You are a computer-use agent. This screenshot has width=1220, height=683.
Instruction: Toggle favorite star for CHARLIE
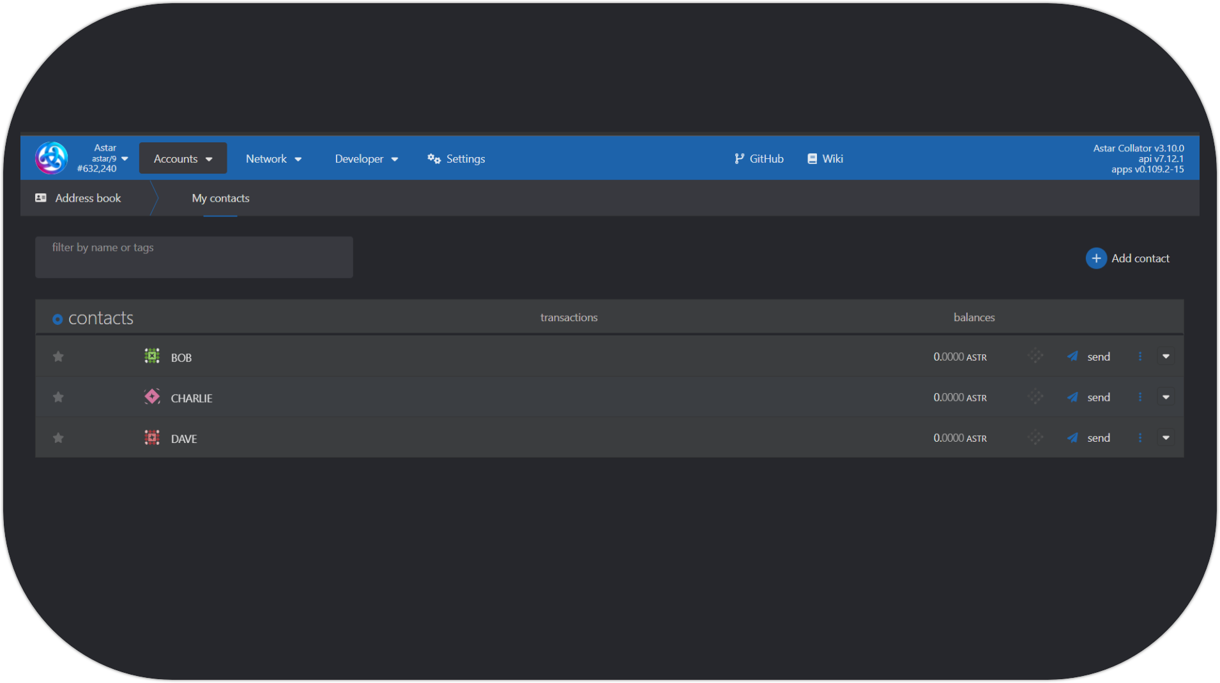click(58, 397)
